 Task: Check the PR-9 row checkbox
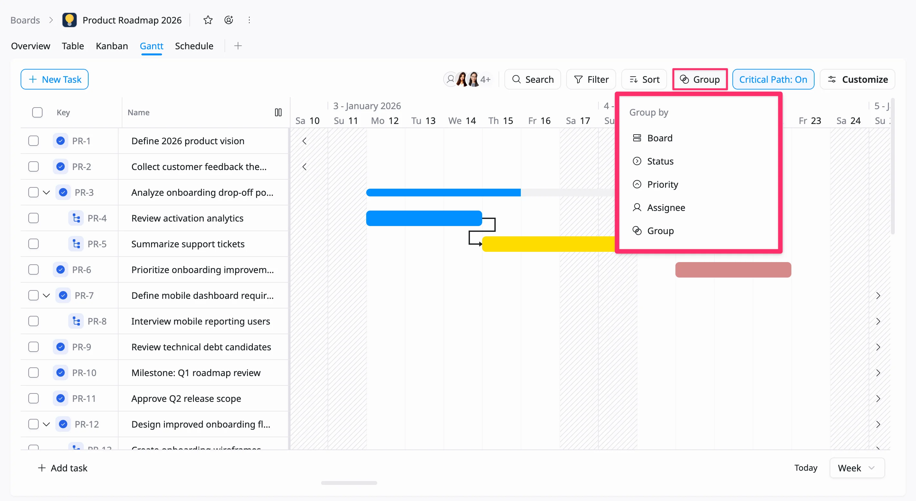pyautogui.click(x=33, y=347)
